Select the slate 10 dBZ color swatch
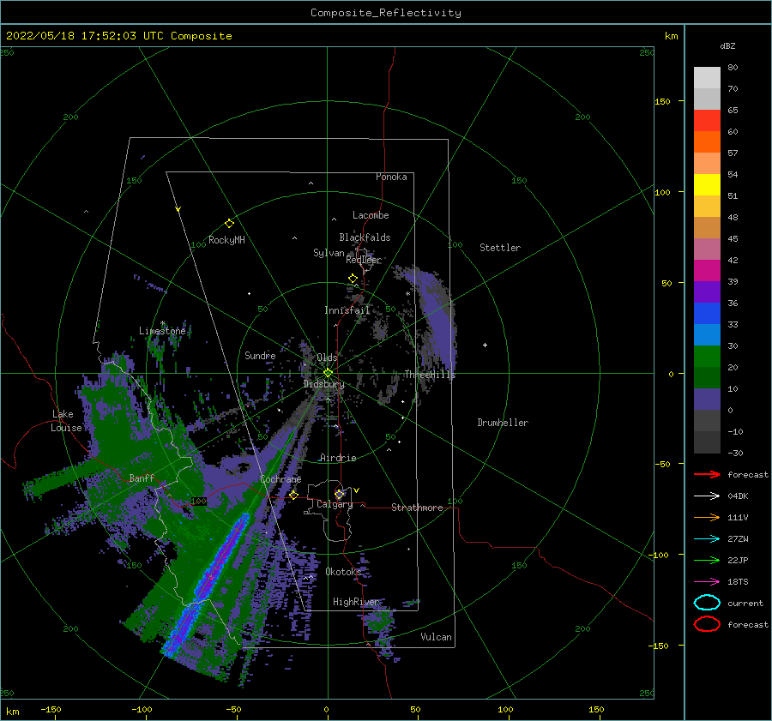The image size is (772, 721). click(707, 400)
